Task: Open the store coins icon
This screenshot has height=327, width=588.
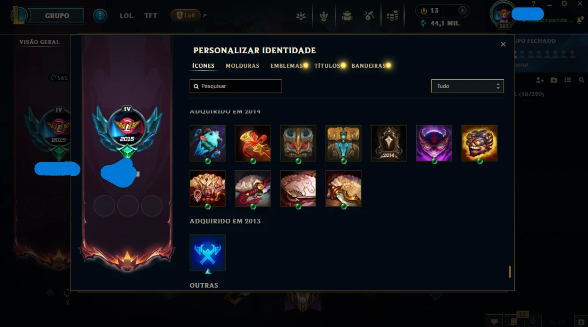Action: coord(392,16)
